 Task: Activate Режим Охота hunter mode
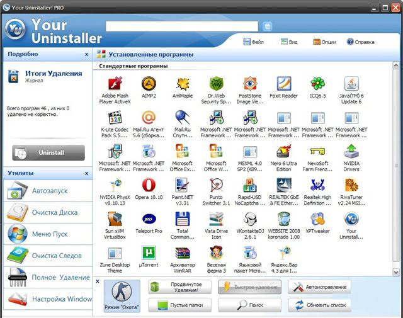tap(122, 296)
